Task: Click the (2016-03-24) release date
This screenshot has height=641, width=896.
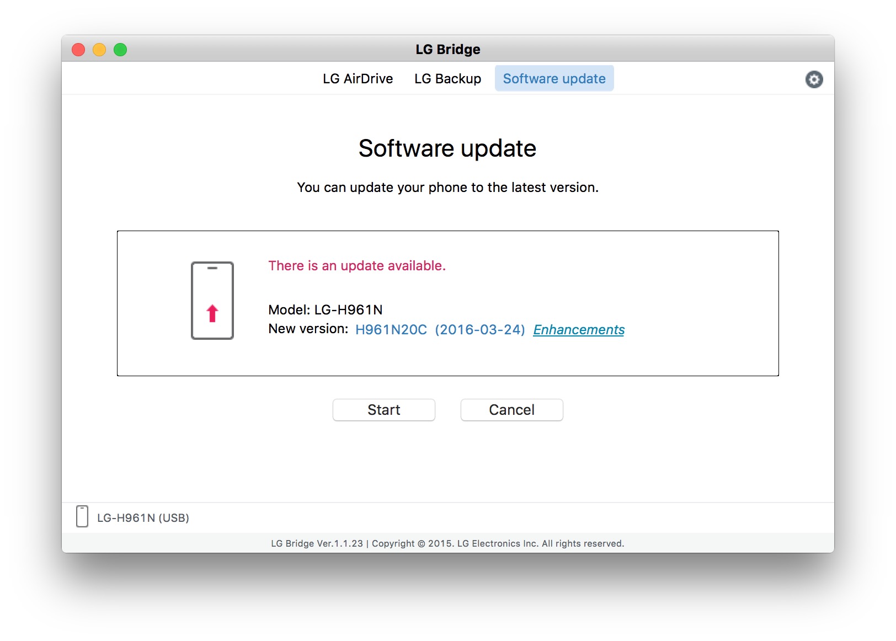Action: click(x=480, y=329)
